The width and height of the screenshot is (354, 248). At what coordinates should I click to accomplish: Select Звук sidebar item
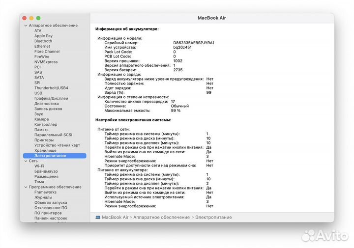click(x=39, y=114)
